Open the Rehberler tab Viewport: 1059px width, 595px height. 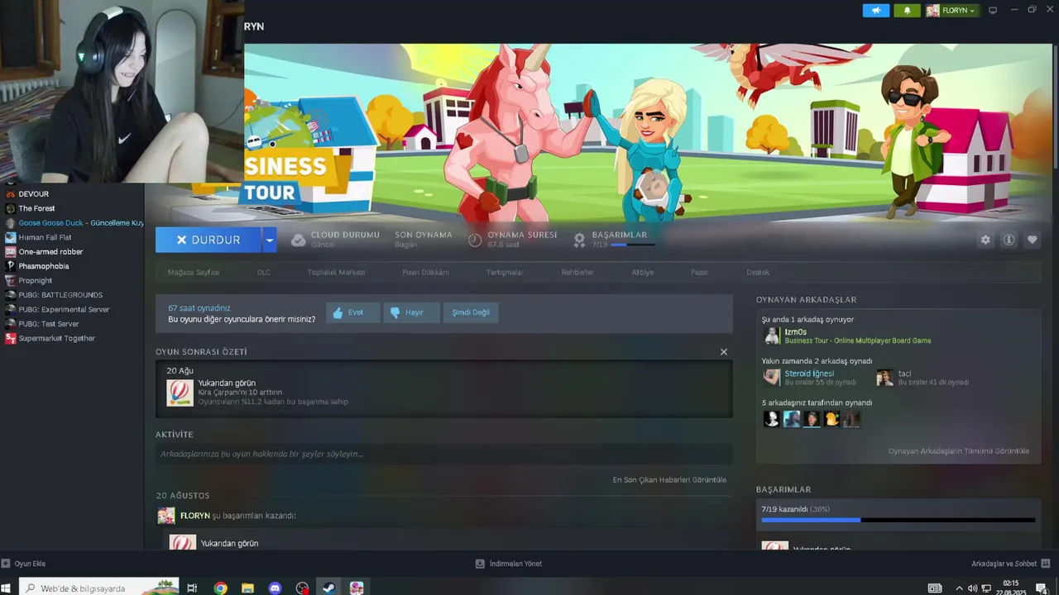point(577,272)
